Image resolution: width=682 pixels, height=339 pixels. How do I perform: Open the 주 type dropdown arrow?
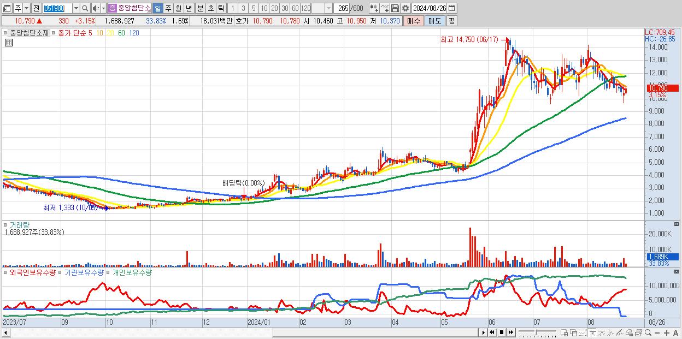26,8
